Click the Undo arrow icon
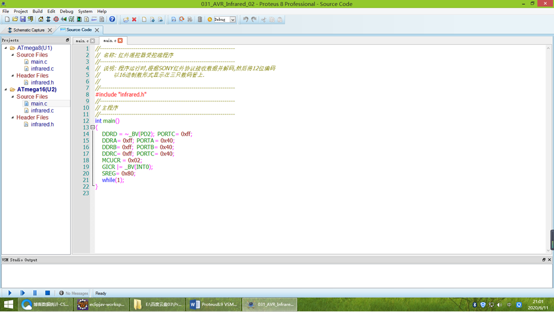 pos(245,20)
